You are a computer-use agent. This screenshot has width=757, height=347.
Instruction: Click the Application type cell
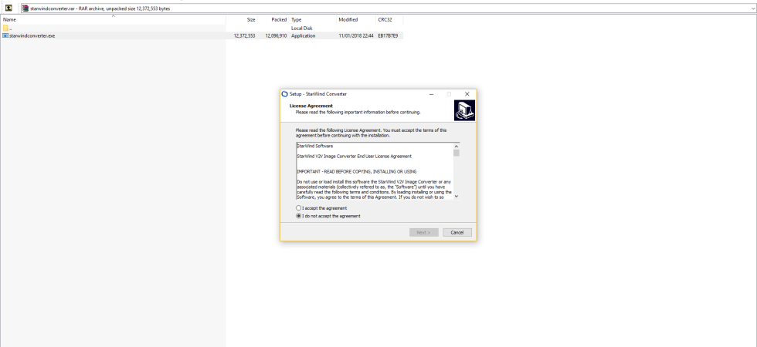pyautogui.click(x=303, y=35)
